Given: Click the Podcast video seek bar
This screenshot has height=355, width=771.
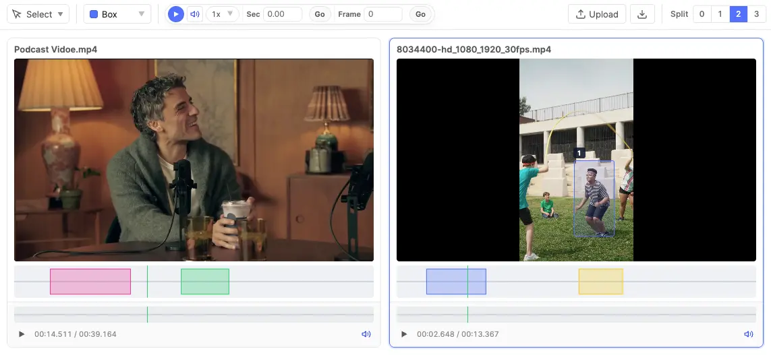Looking at the screenshot, I should tap(194, 315).
